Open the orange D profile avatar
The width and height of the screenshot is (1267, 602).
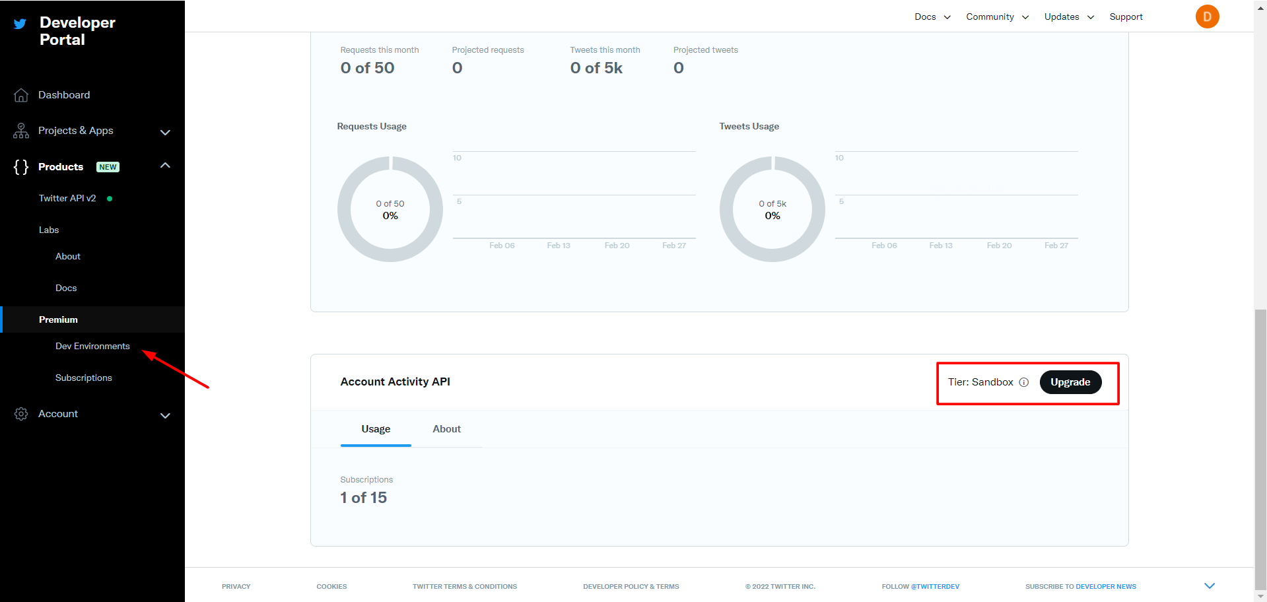coord(1207,17)
